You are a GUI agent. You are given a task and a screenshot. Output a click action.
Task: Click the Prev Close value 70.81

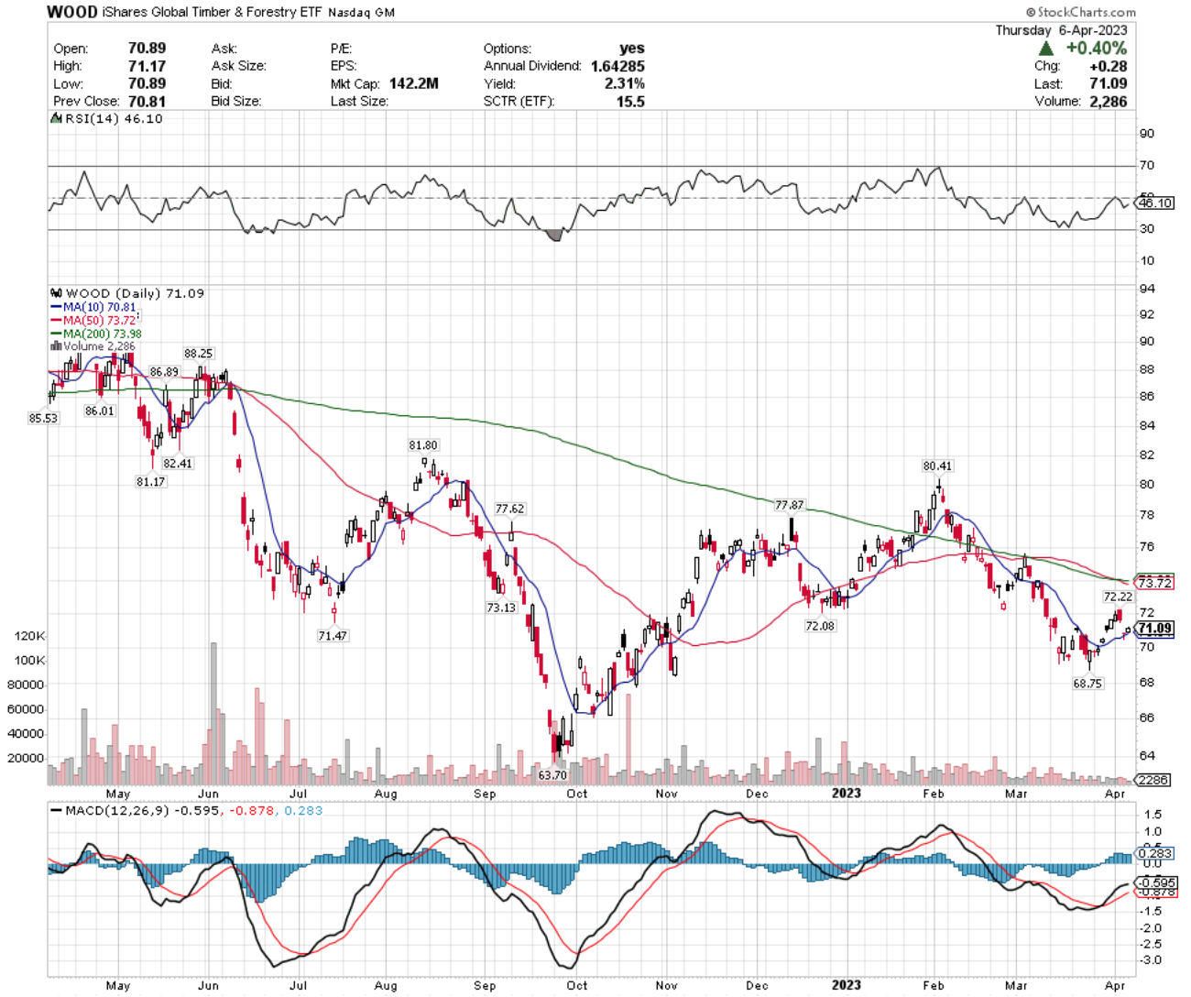pyautogui.click(x=147, y=101)
